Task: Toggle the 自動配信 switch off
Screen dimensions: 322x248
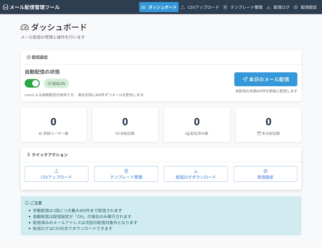Action: (x=32, y=83)
